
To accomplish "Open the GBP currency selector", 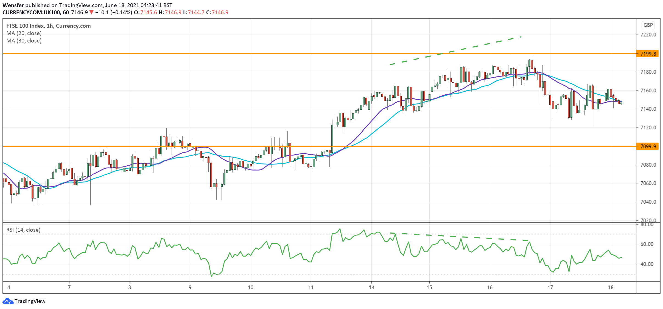I will (648, 25).
